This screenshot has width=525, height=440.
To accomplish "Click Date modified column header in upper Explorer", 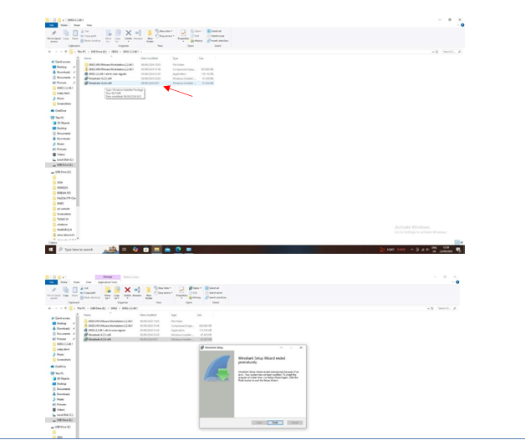I will [x=150, y=58].
